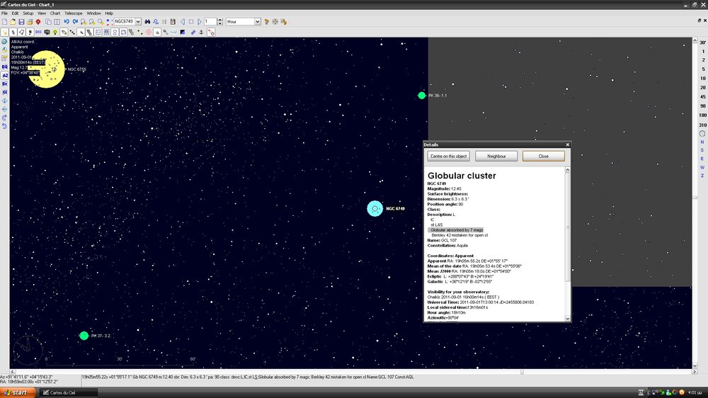Image resolution: width=708 pixels, height=398 pixels.
Task: Expand the Hour time unit dropdown
Action: click(x=257, y=22)
